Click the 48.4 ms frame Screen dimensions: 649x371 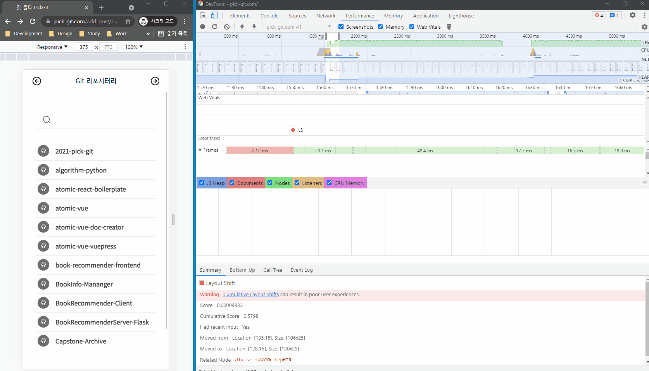pyautogui.click(x=425, y=150)
